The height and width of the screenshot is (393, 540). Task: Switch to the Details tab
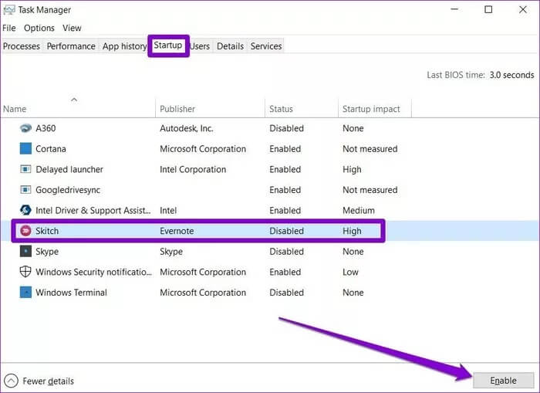click(231, 46)
